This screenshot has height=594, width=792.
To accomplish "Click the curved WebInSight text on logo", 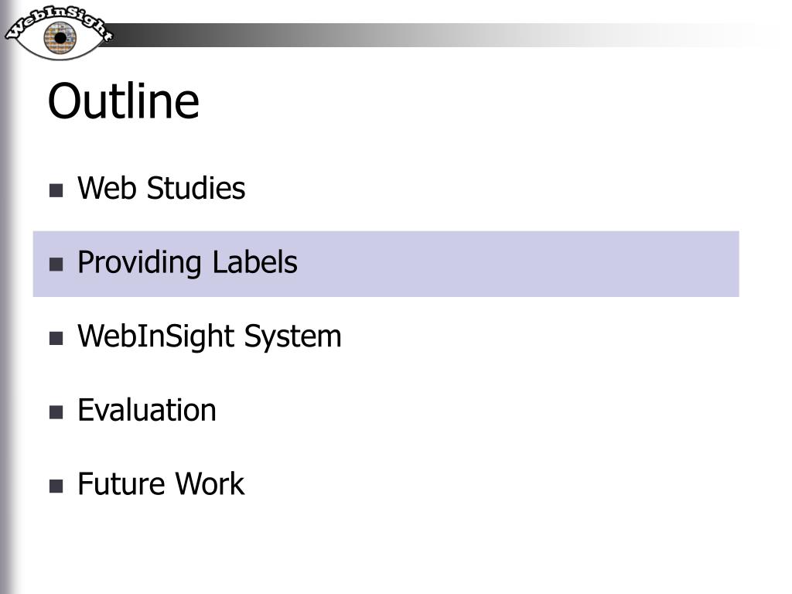I will click(x=59, y=21).
